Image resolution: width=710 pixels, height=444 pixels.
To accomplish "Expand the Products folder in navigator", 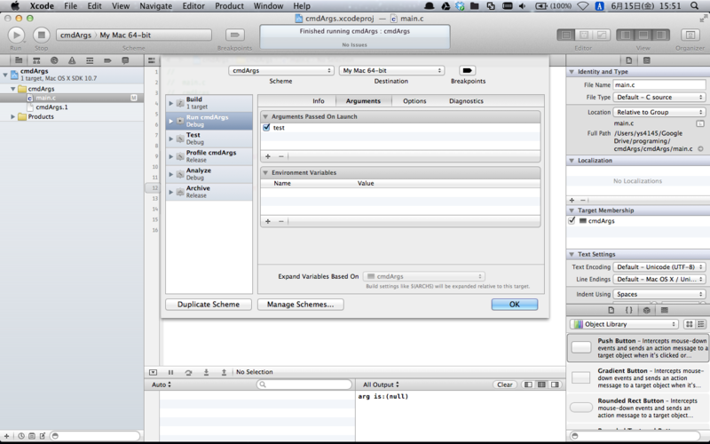I will pos(12,116).
